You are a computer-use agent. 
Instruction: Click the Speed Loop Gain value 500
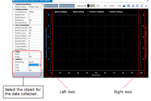tap(35, 27)
